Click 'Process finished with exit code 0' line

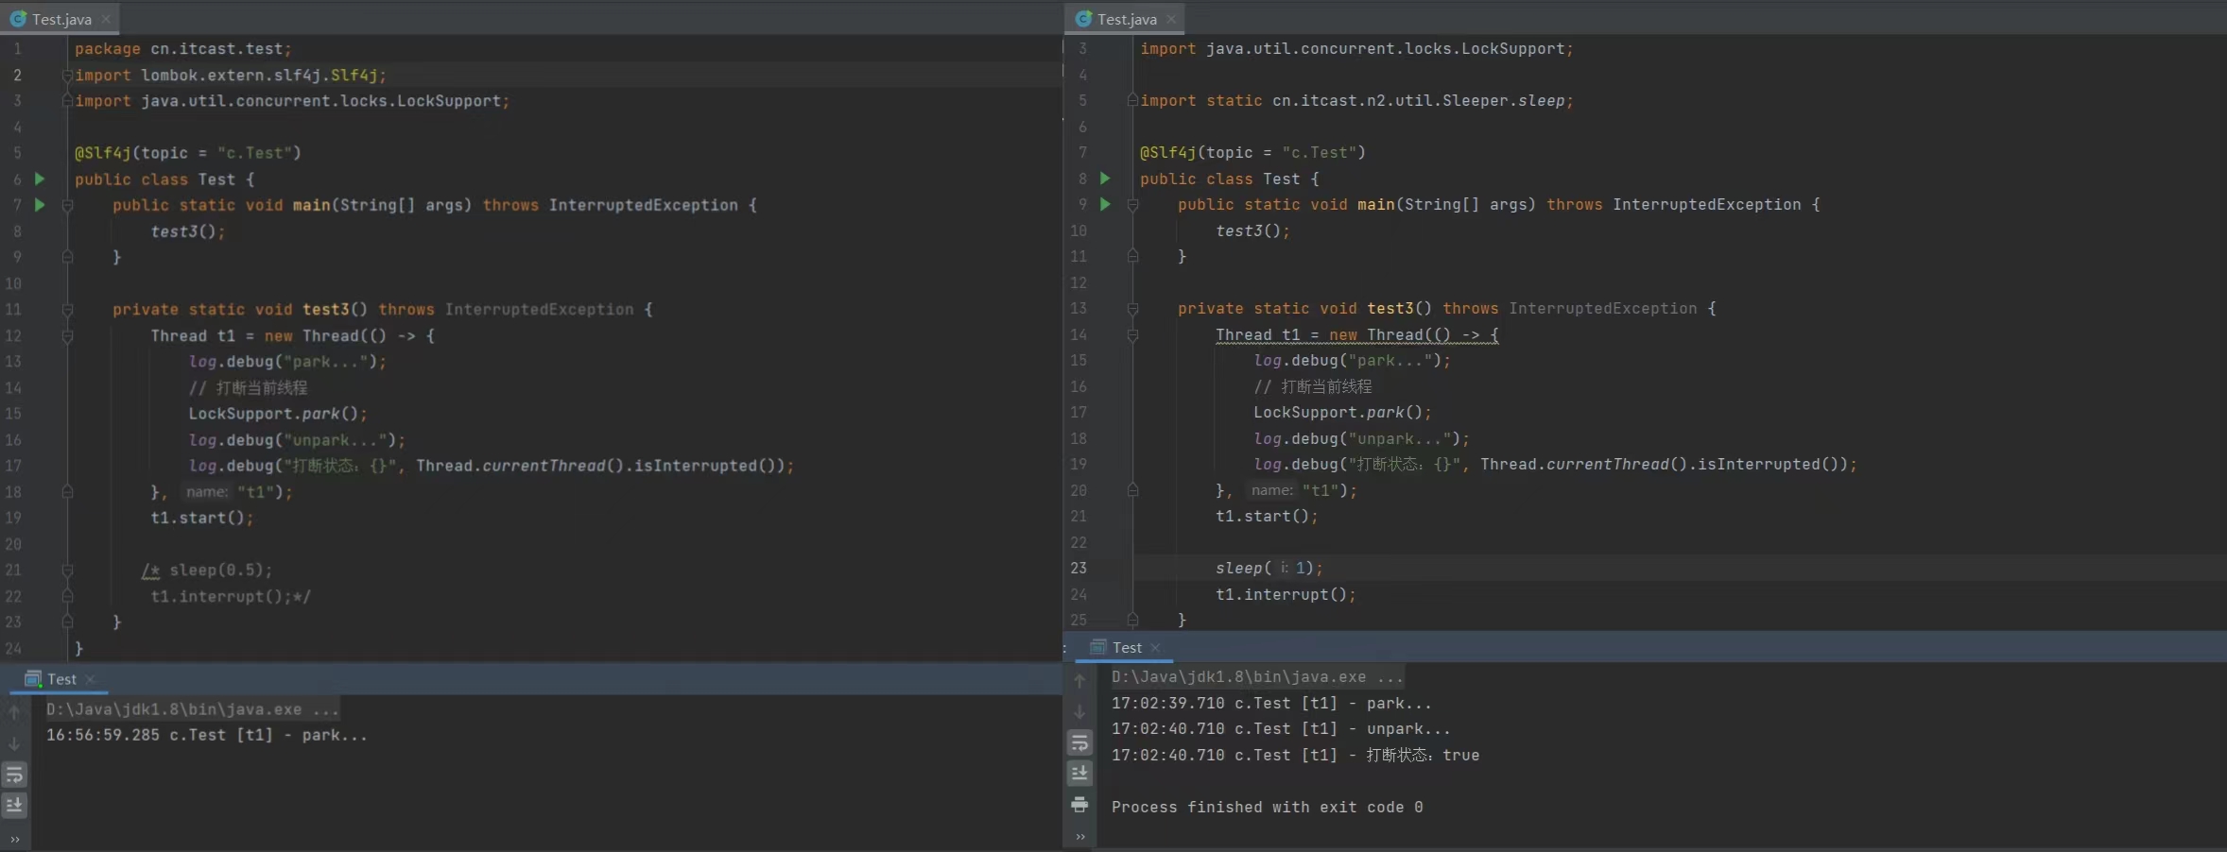pos(1268,807)
